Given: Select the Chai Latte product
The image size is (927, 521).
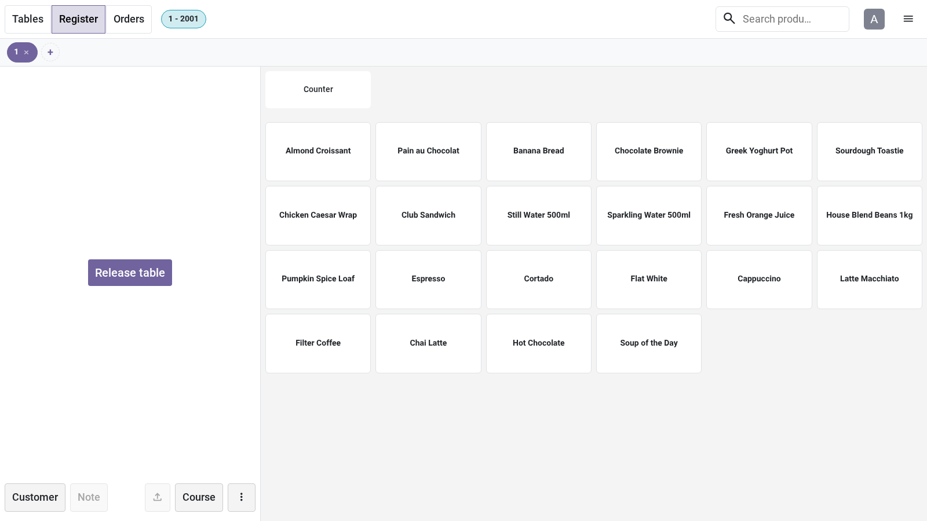Looking at the screenshot, I should coord(428,343).
